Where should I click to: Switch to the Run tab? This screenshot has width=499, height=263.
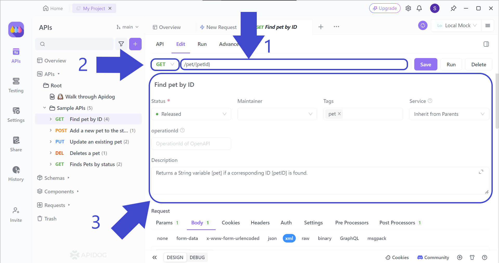[x=202, y=44]
